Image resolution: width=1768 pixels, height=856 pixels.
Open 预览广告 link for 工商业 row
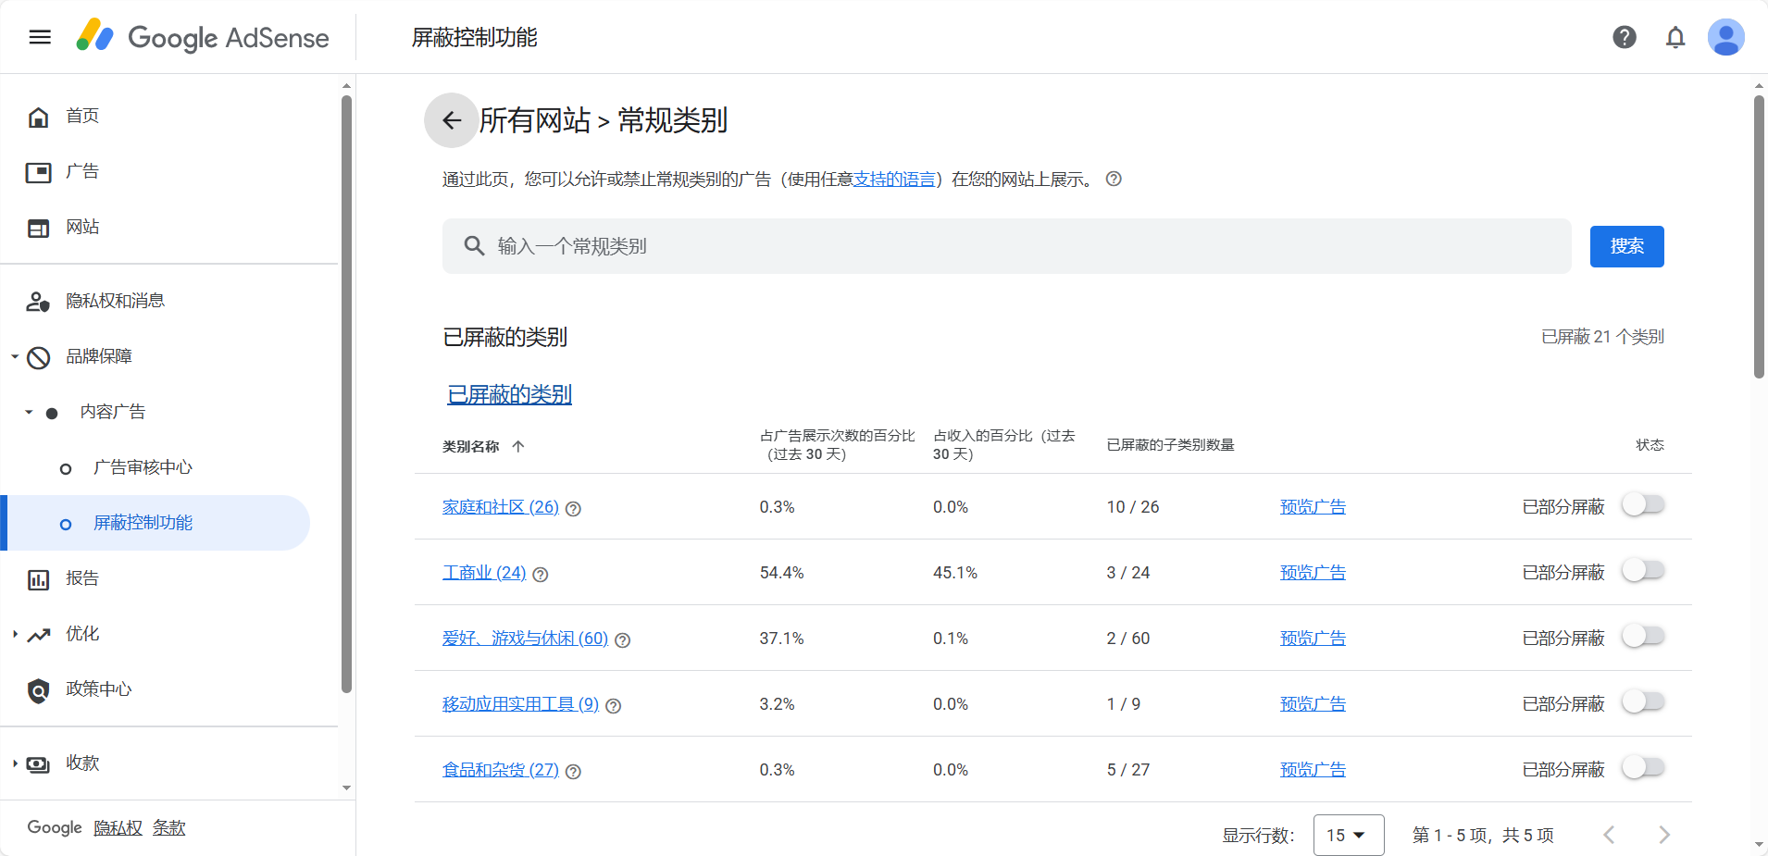click(x=1312, y=572)
